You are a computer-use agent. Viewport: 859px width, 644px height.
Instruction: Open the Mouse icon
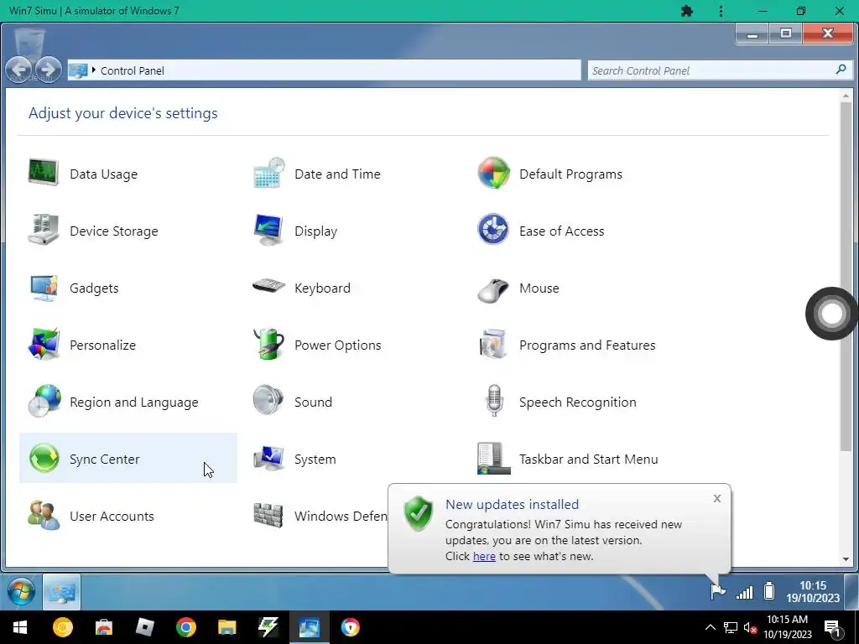coord(493,289)
